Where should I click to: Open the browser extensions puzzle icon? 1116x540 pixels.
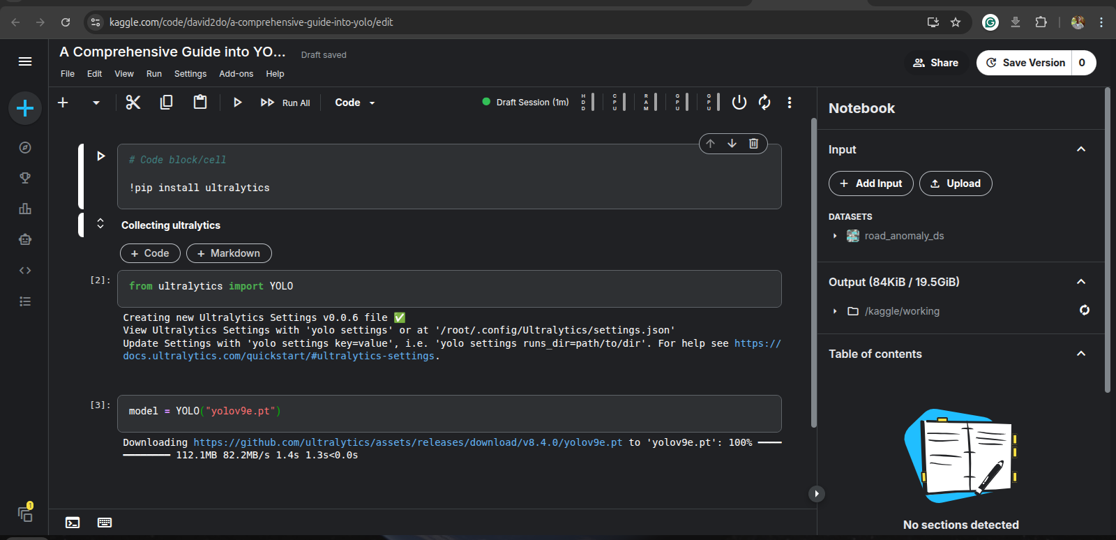point(1041,22)
